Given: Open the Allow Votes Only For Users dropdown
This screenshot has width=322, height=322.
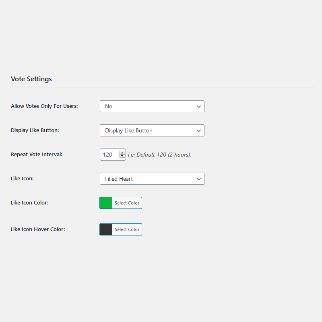Looking at the screenshot, I should (x=152, y=106).
